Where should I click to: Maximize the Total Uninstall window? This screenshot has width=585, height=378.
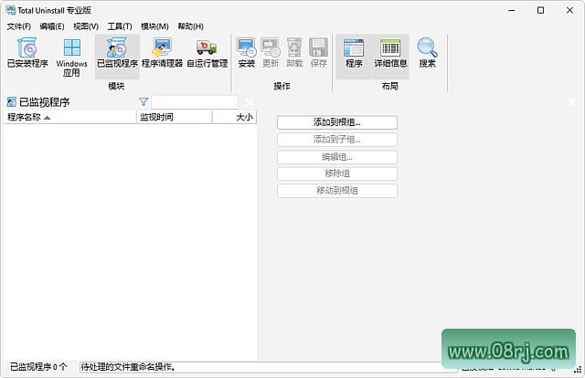[x=540, y=10]
